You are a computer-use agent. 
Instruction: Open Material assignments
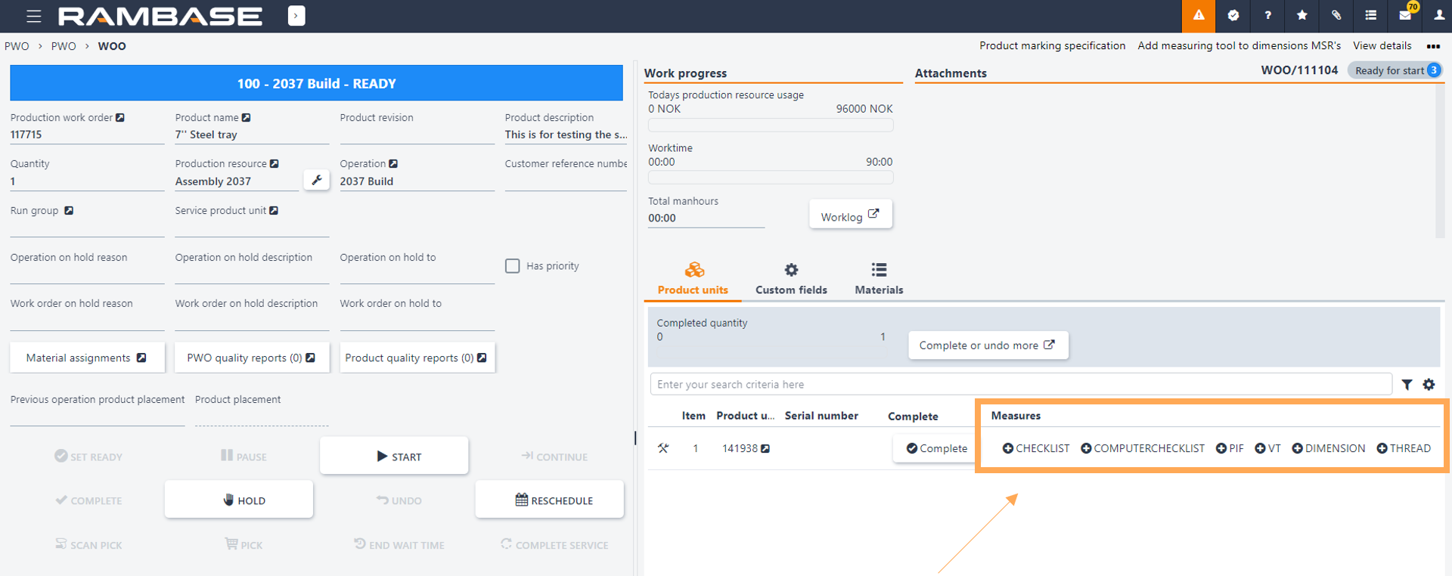87,358
